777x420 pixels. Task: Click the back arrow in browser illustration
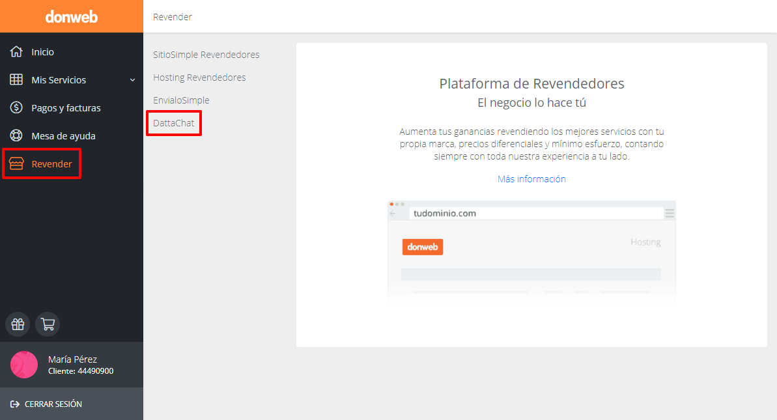[x=393, y=214]
